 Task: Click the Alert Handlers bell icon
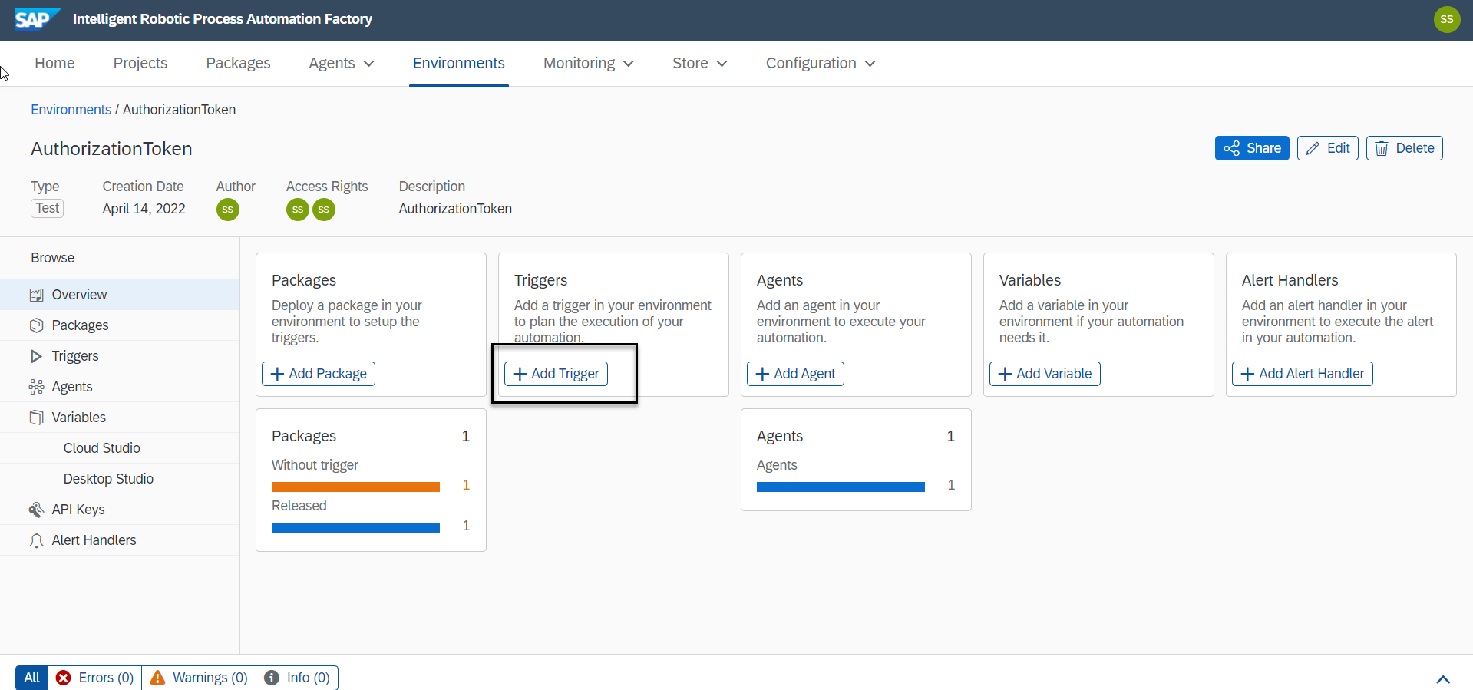36,540
